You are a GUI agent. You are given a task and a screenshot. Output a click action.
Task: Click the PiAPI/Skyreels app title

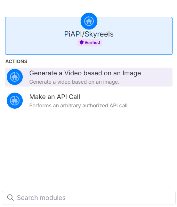(x=89, y=34)
